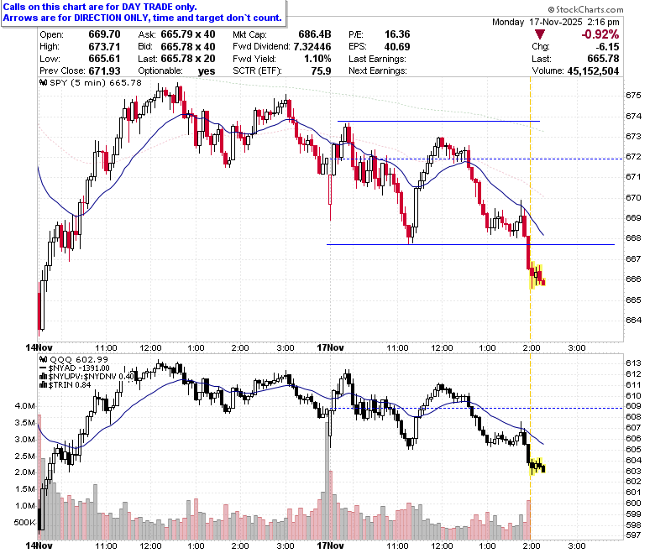
Task: Click the orange dashed vertical line in SPY chart
Action: [x=530, y=209]
